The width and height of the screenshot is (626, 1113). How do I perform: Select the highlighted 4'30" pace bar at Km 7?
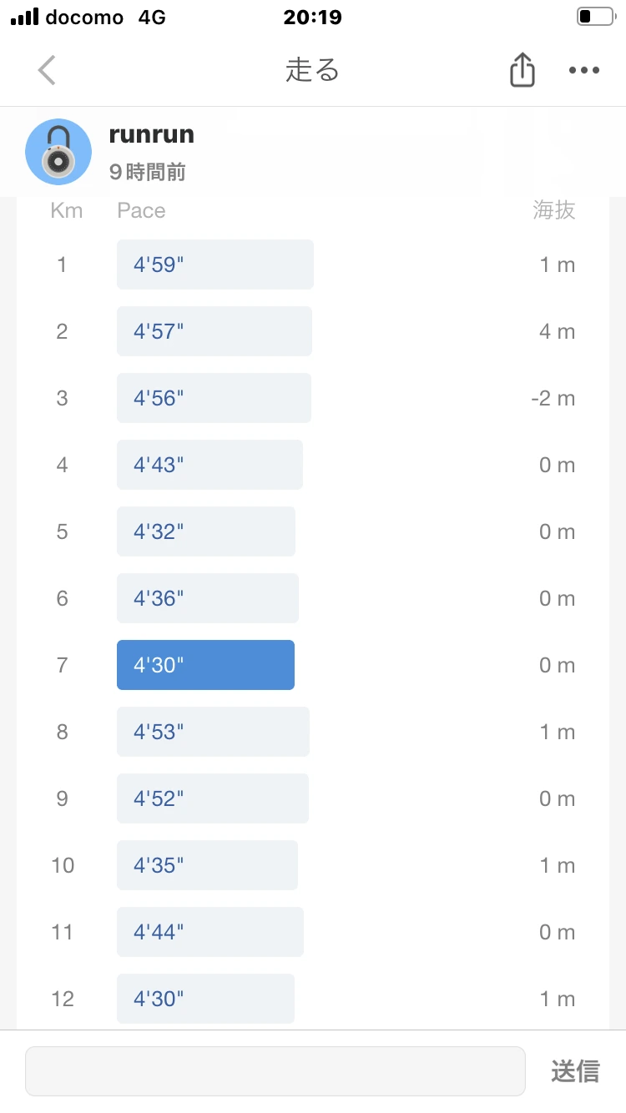tap(205, 665)
